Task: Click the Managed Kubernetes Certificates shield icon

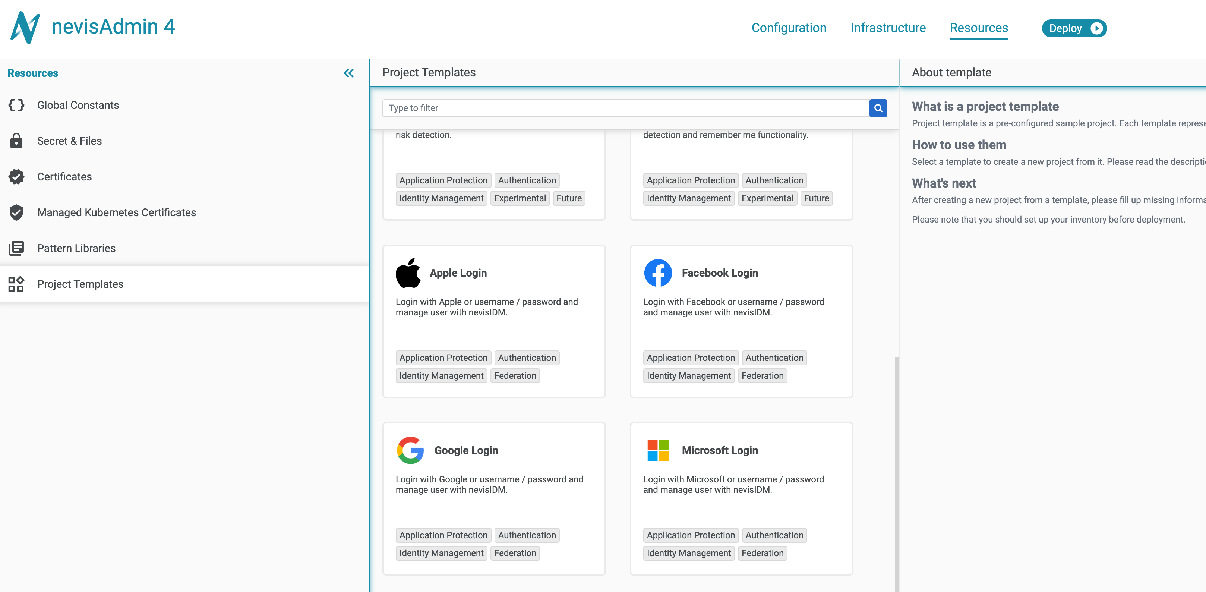Action: click(x=16, y=212)
